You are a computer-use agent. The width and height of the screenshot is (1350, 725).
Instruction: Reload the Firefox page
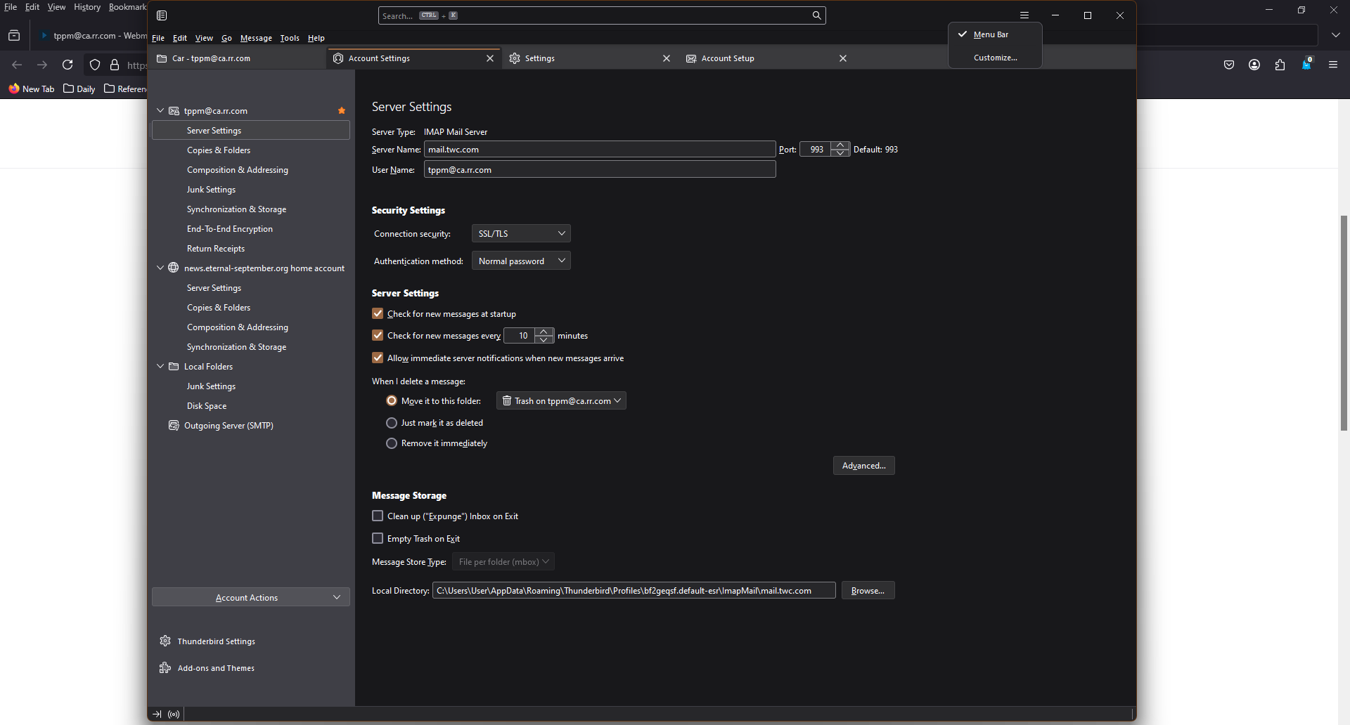click(x=67, y=65)
